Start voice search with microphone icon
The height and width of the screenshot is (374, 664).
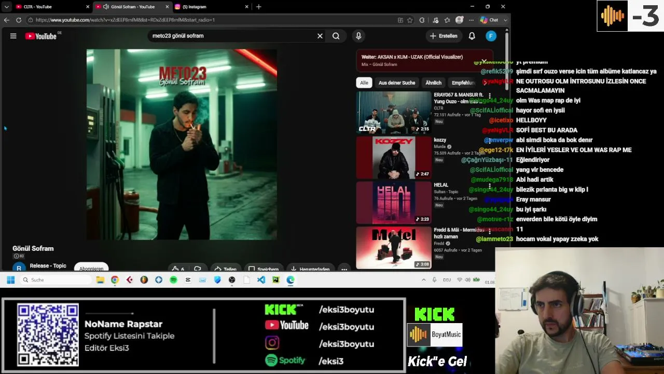358,36
